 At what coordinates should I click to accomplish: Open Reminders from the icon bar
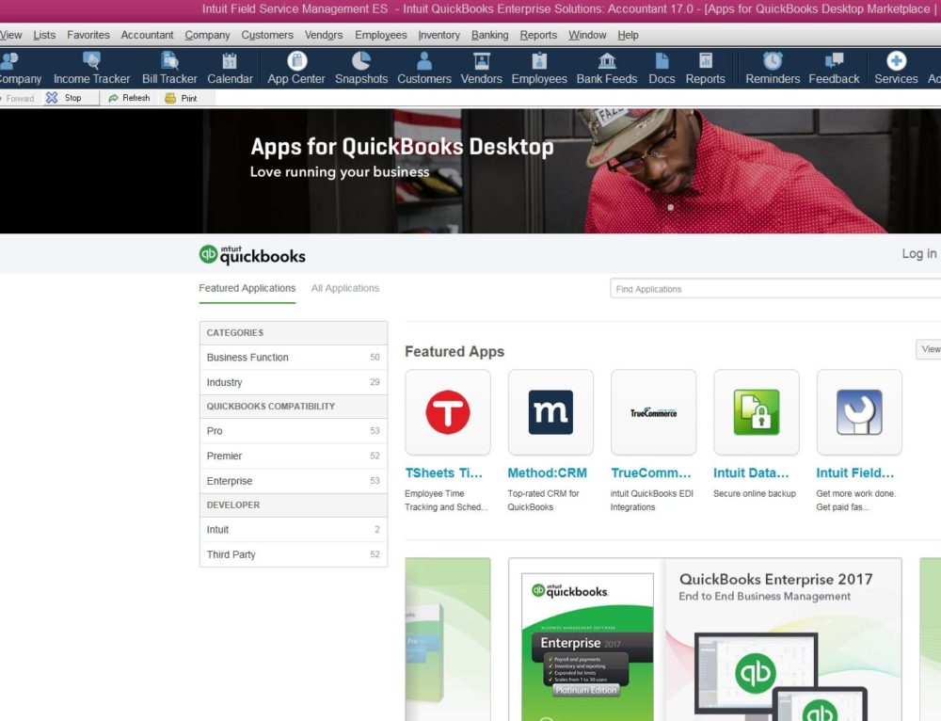772,68
